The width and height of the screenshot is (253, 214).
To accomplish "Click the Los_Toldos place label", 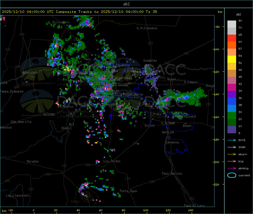I will tap(112, 161).
